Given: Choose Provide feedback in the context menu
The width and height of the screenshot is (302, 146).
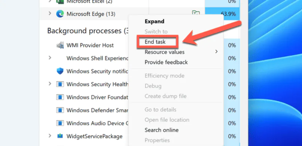Looking at the screenshot, I should click(166, 62).
